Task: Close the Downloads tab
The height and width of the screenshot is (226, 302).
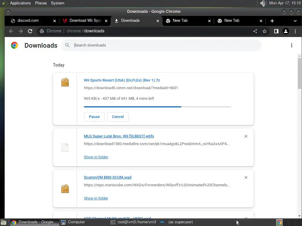Action: point(158,21)
